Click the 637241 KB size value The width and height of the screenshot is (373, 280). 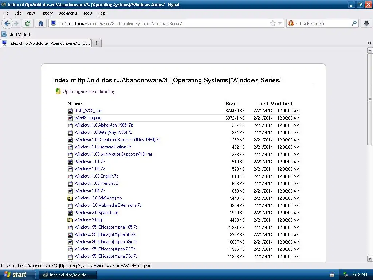pyautogui.click(x=235, y=118)
